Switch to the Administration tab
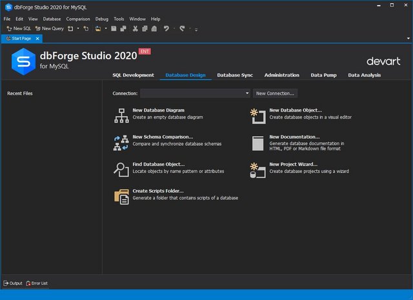This screenshot has height=300, width=413. coord(282,75)
